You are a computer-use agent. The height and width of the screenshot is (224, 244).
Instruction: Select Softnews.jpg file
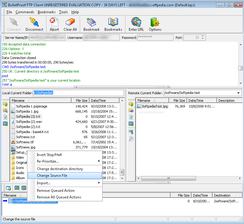[x=23, y=147]
